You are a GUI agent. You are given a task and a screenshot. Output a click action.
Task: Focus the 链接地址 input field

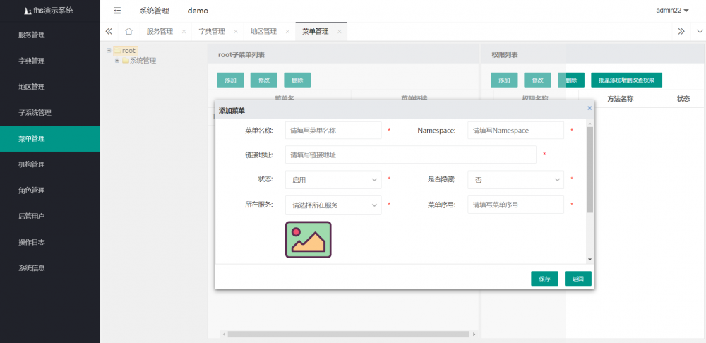pyautogui.click(x=411, y=155)
